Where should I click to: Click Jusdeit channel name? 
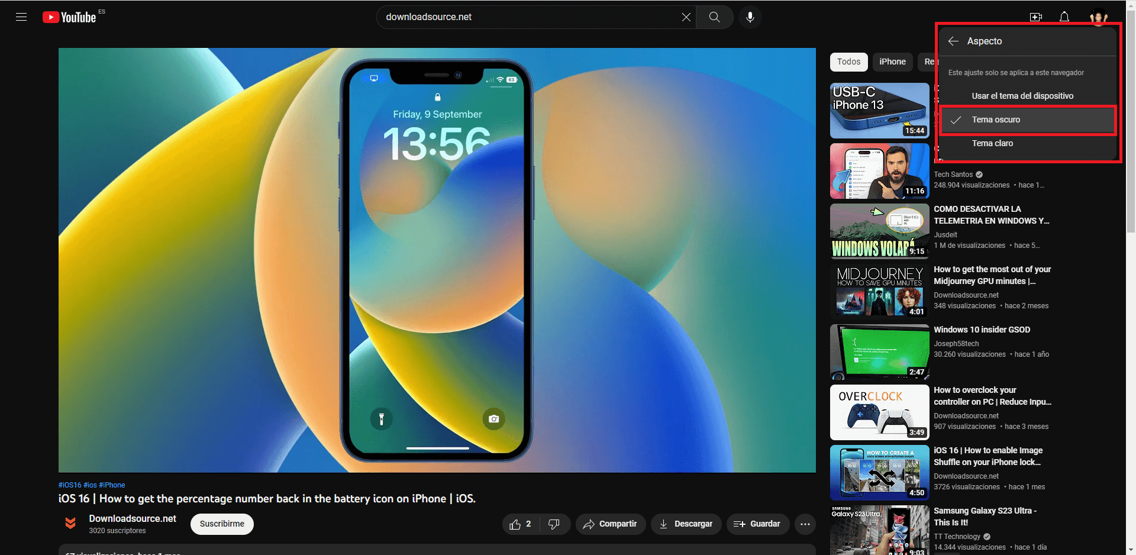coord(945,235)
